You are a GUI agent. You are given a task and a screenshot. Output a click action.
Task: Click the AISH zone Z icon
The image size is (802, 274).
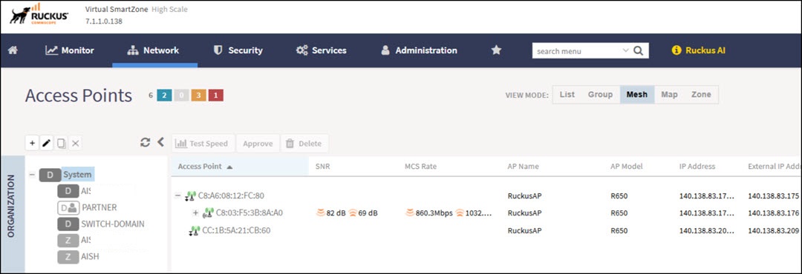(x=68, y=257)
